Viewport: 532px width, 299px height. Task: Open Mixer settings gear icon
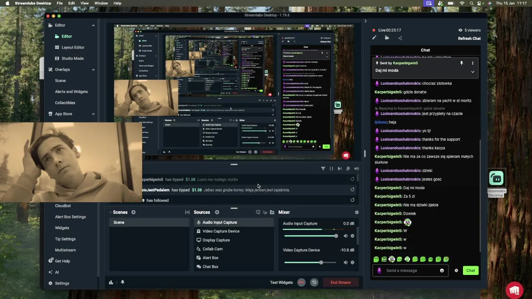[357, 212]
